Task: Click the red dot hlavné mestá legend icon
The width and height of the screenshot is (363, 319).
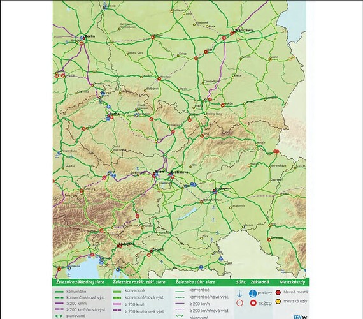Action: tap(278, 292)
